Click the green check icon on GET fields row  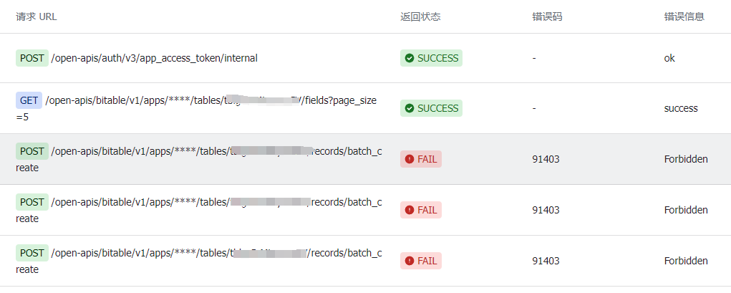[410, 108]
